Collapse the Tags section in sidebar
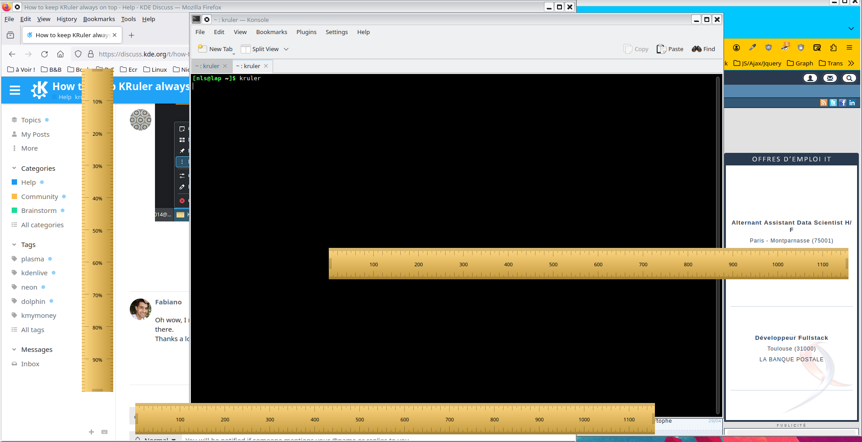 tap(14, 244)
